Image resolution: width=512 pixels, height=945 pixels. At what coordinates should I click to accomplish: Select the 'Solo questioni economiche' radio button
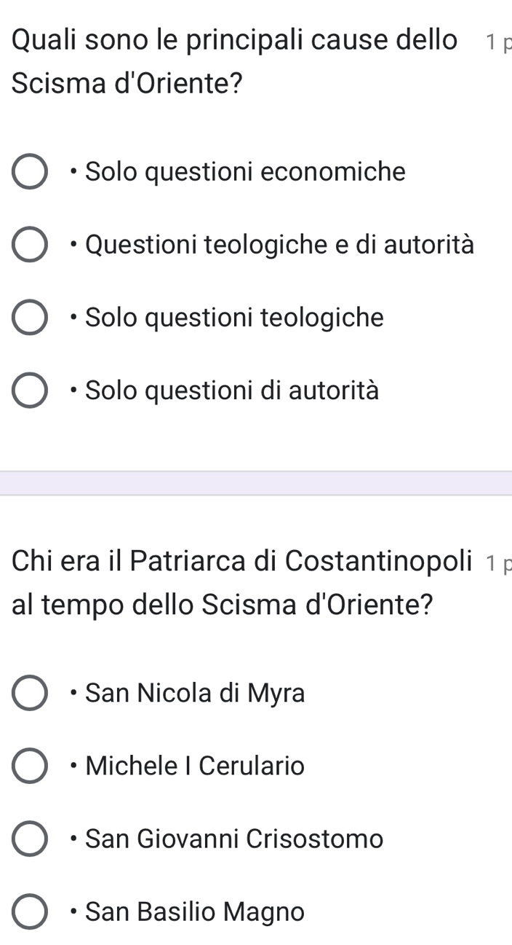point(29,173)
